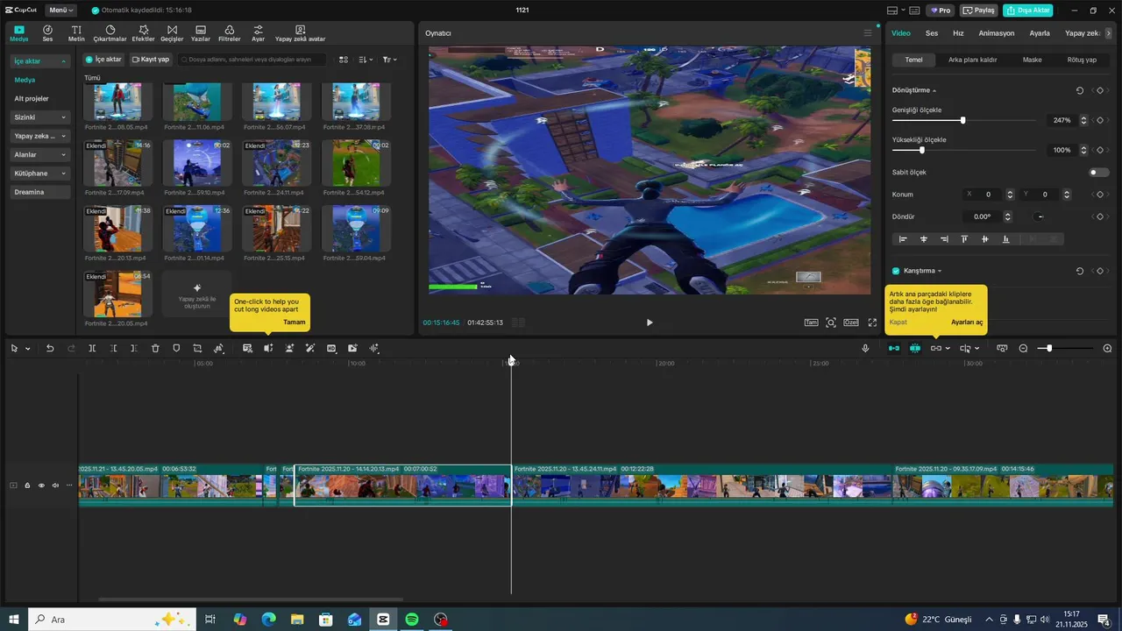Click the crop tool in timeline toolbar
The height and width of the screenshot is (631, 1122).
[x=197, y=348]
